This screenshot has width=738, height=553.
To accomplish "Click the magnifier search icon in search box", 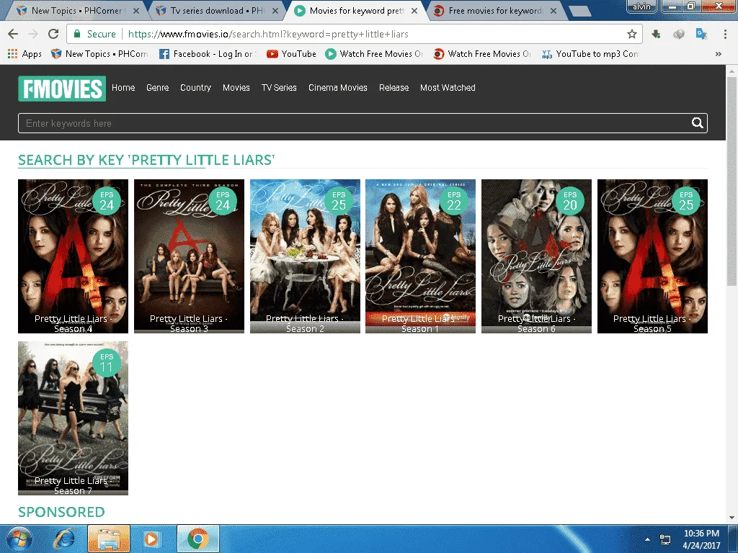I will (x=697, y=123).
